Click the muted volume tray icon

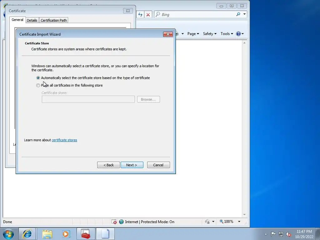[288, 234]
